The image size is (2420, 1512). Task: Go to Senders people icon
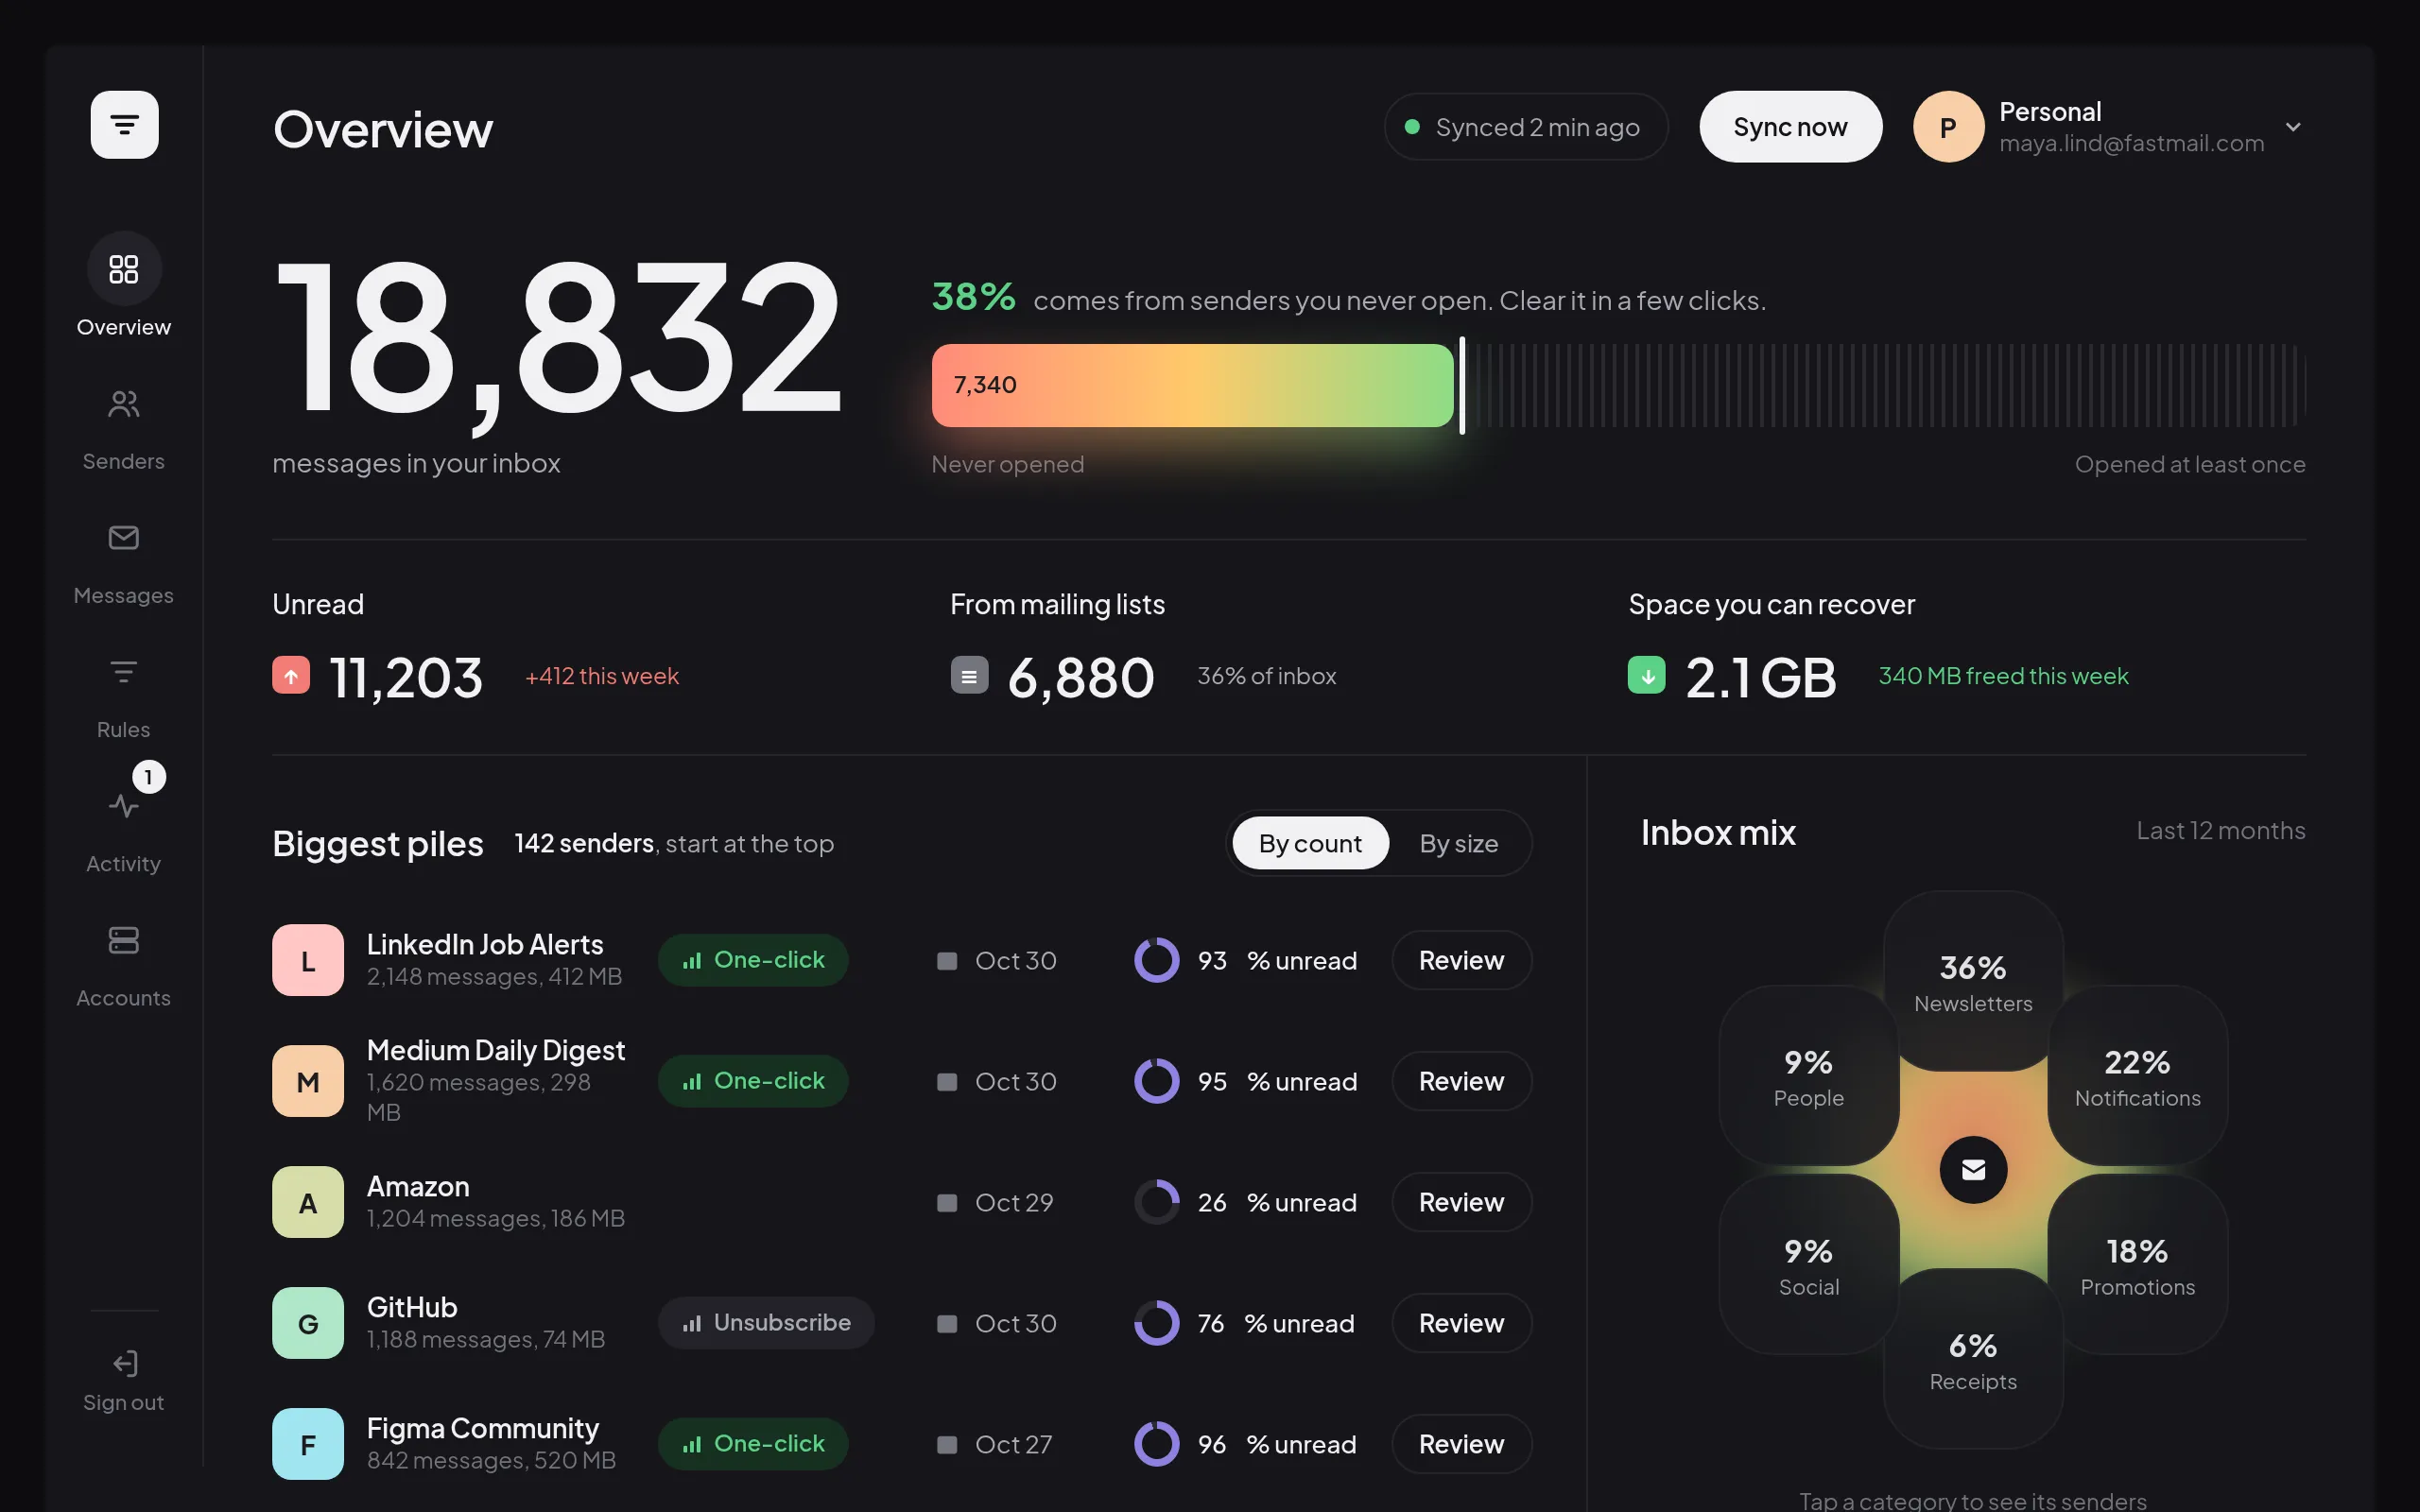click(x=124, y=404)
